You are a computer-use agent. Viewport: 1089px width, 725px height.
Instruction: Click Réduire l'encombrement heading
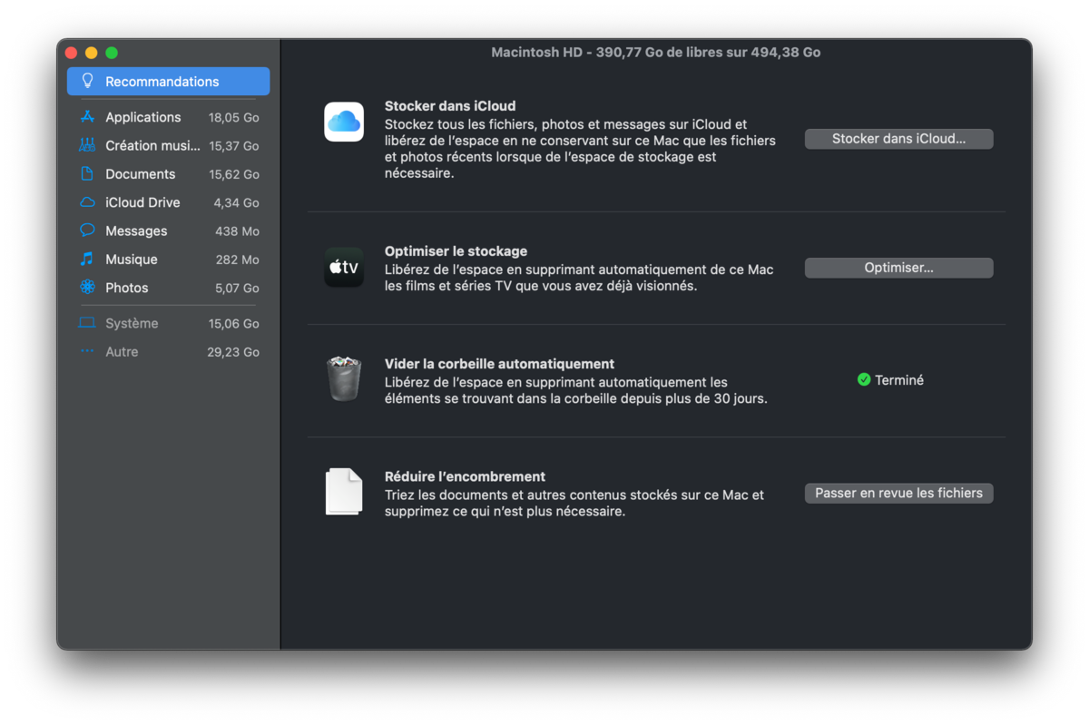click(x=465, y=475)
